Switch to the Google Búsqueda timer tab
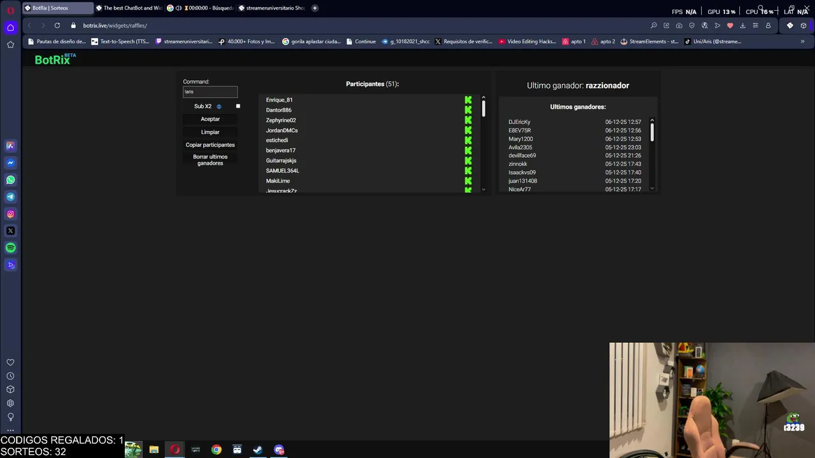 click(x=201, y=8)
